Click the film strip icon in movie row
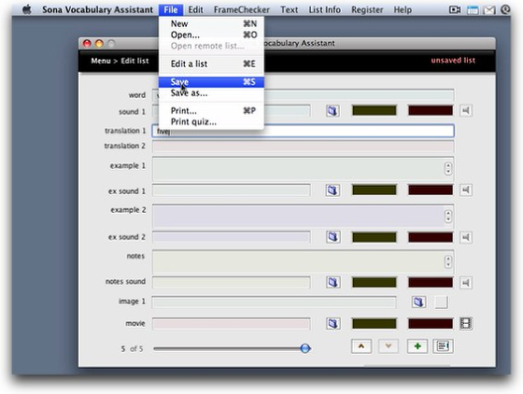523x394 pixels. [x=466, y=323]
